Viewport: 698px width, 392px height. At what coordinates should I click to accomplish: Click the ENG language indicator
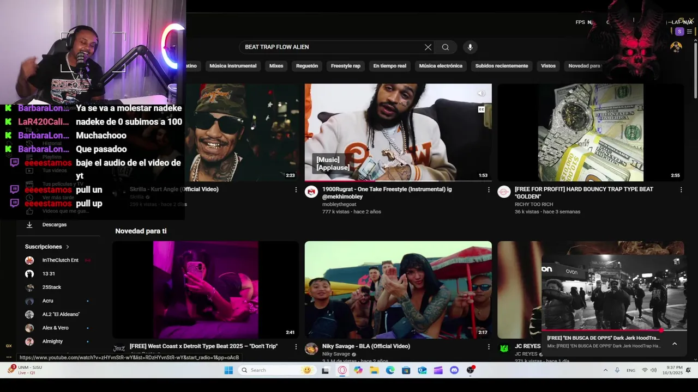[631, 370]
